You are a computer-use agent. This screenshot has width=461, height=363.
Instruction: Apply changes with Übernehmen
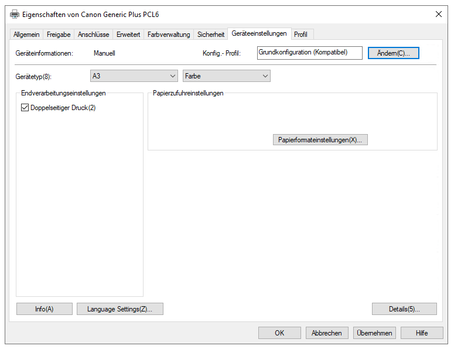pyautogui.click(x=374, y=333)
